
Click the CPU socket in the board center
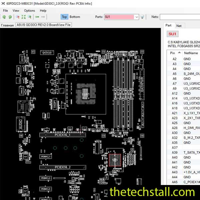pyautogui.click(x=86, y=94)
